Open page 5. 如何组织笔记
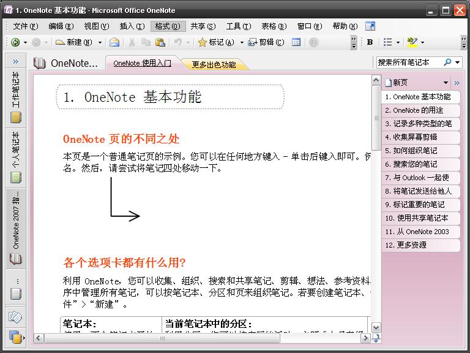Screen dimensions: 470x353 click(420, 151)
